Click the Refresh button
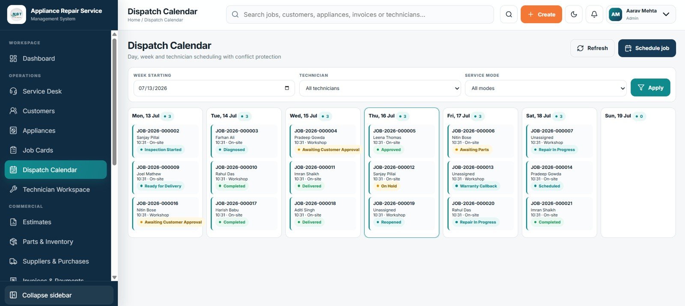 [x=592, y=48]
